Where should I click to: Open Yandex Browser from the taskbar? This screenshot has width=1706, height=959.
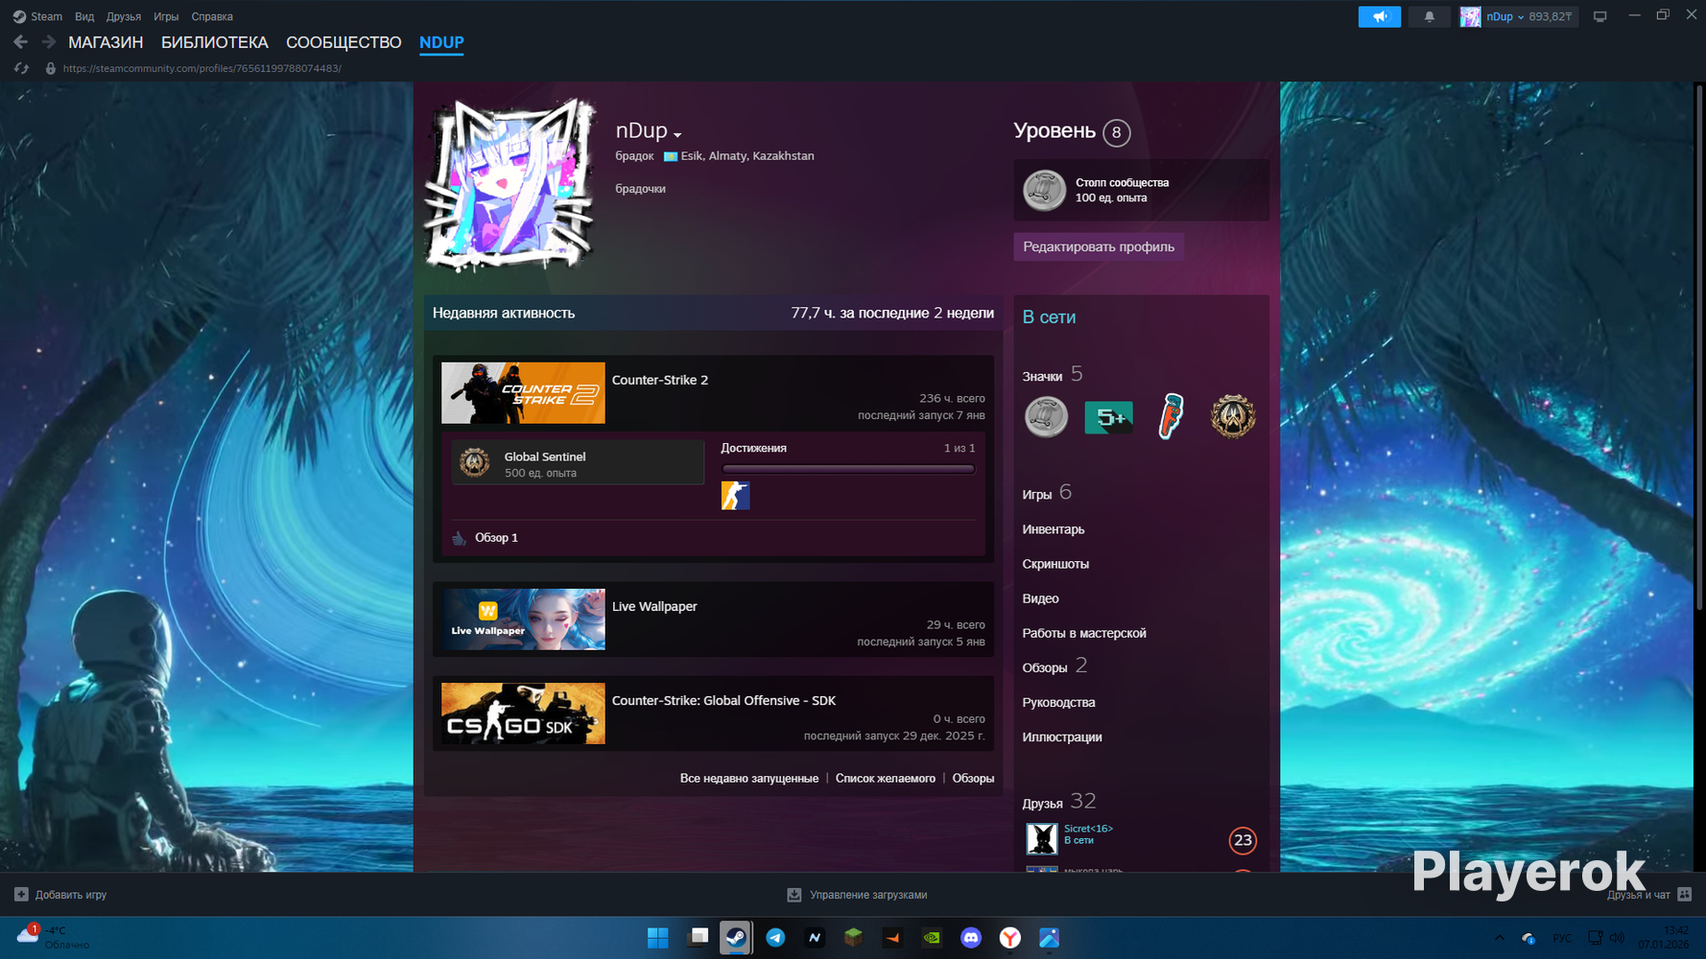[1010, 938]
